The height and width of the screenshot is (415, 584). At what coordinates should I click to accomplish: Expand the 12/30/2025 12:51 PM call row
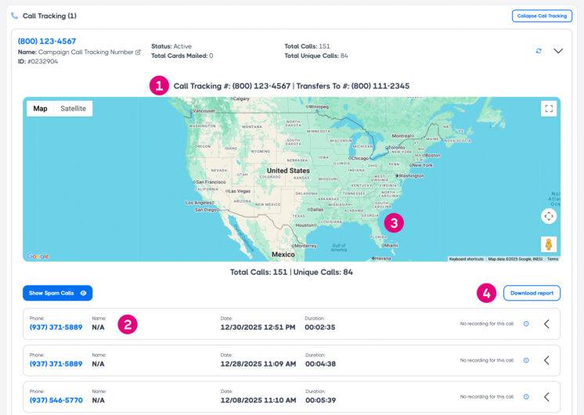coord(546,324)
